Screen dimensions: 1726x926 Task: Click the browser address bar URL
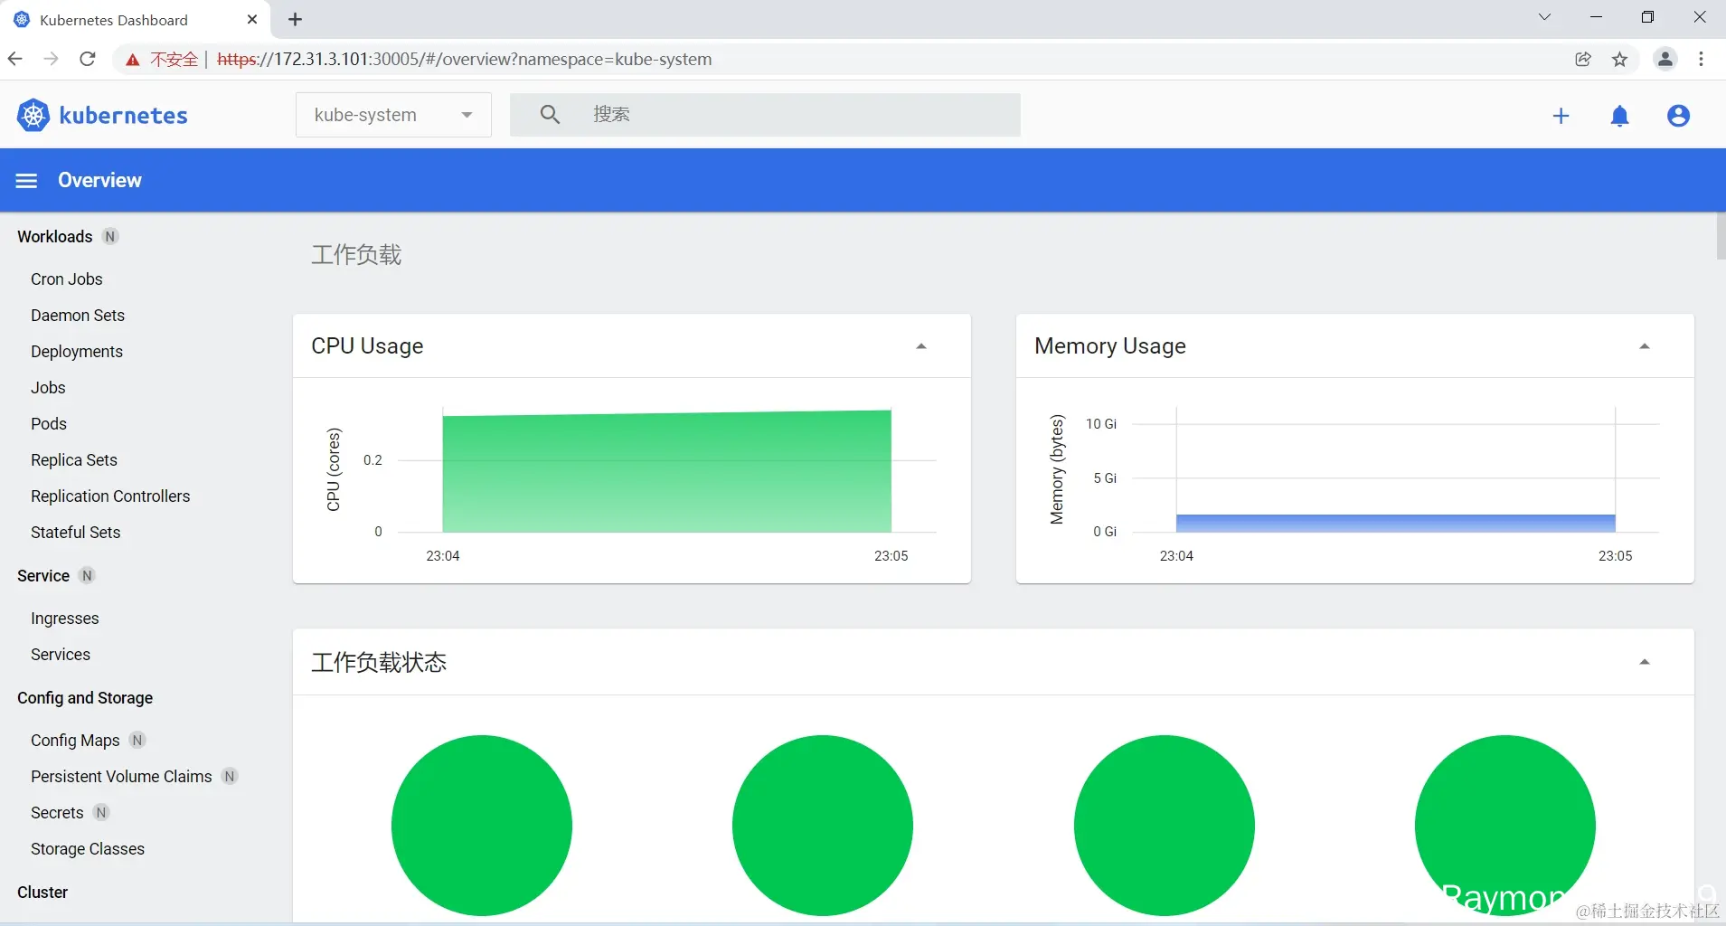coord(464,59)
